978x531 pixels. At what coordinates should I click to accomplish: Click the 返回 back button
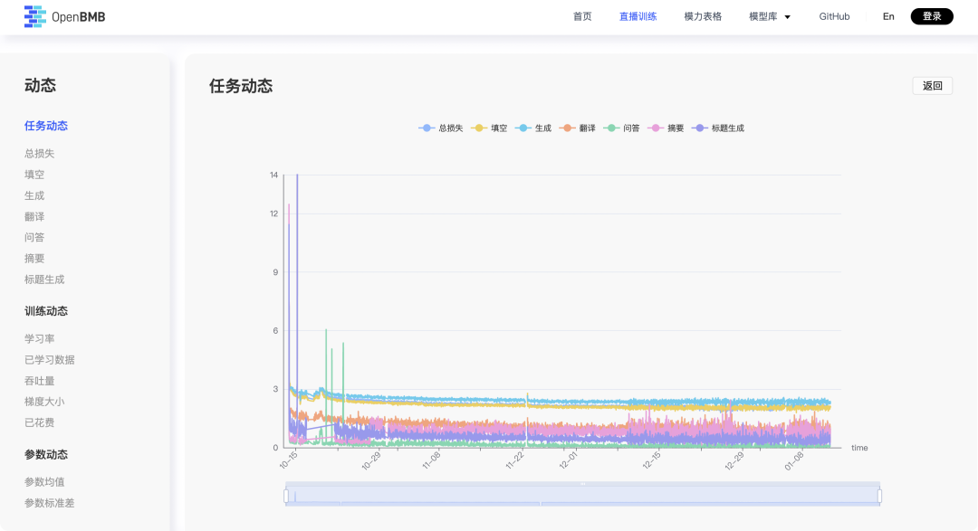(933, 86)
